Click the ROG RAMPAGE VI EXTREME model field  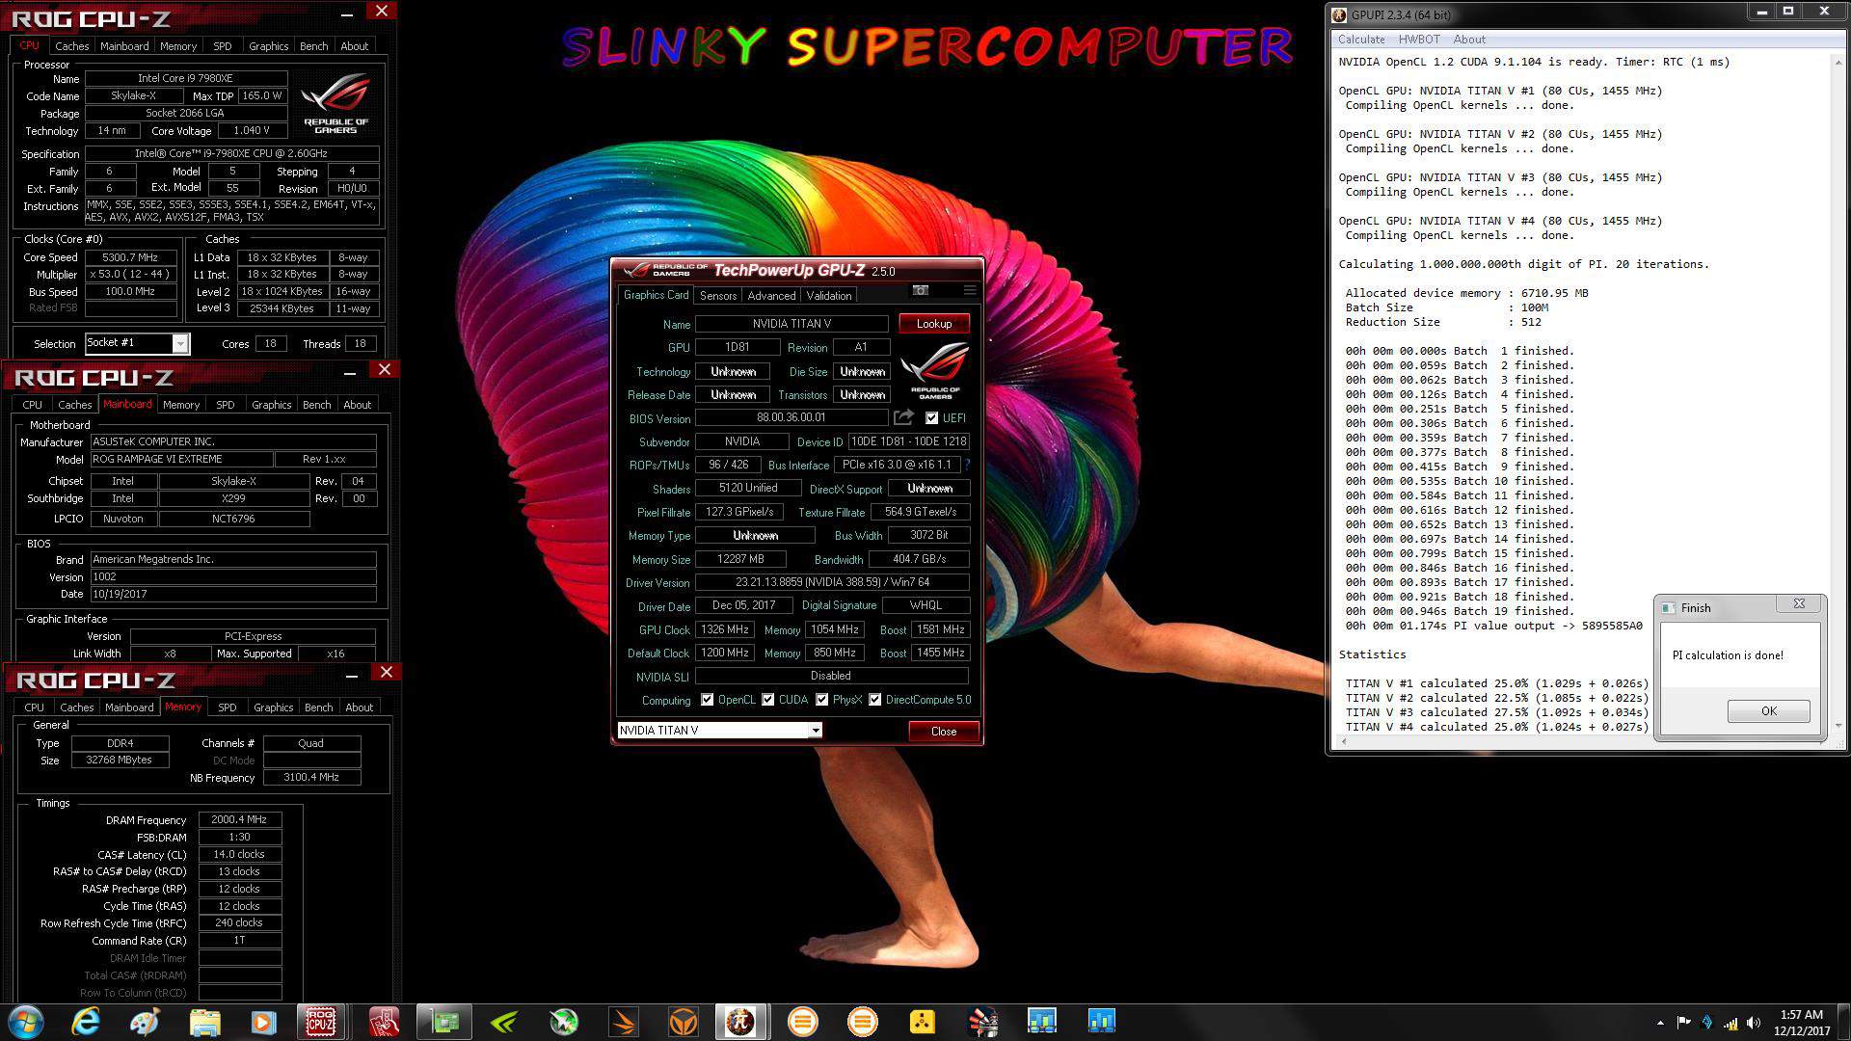[182, 459]
